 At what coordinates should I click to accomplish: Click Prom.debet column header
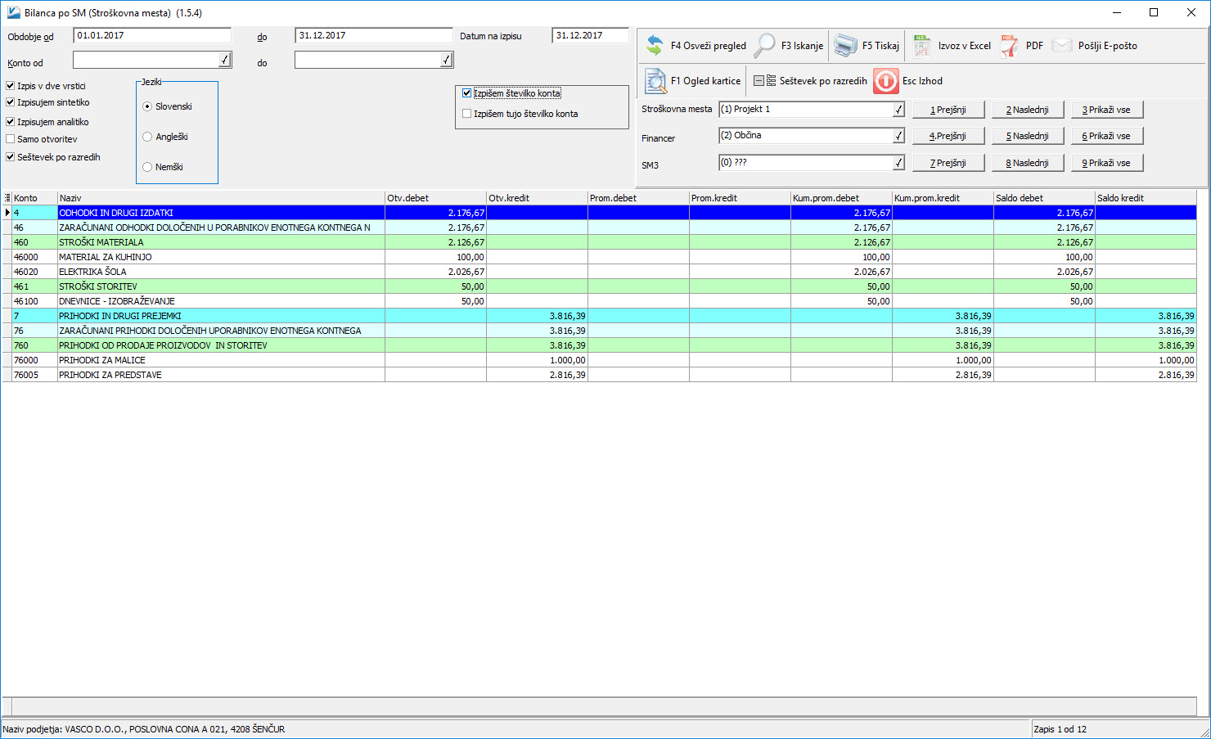click(638, 198)
